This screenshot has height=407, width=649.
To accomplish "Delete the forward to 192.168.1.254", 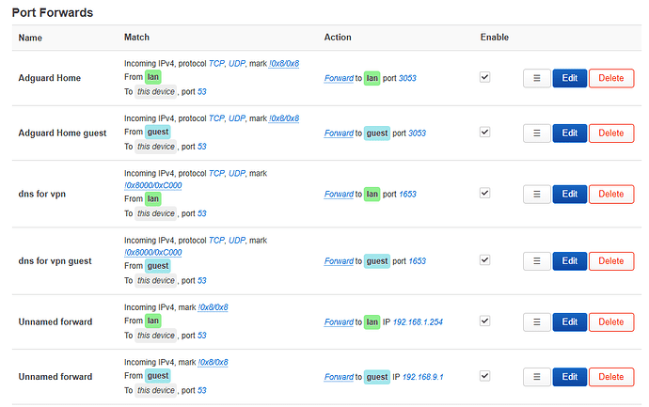I will (611, 321).
